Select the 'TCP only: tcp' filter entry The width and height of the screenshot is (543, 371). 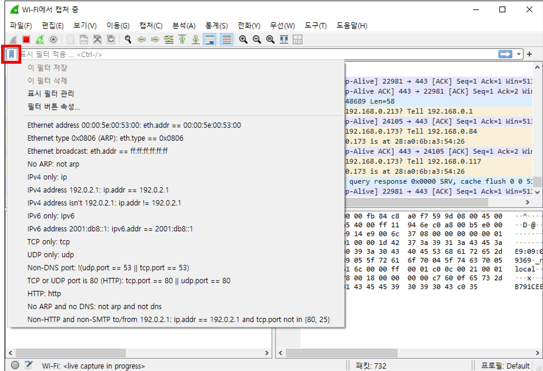tap(49, 242)
